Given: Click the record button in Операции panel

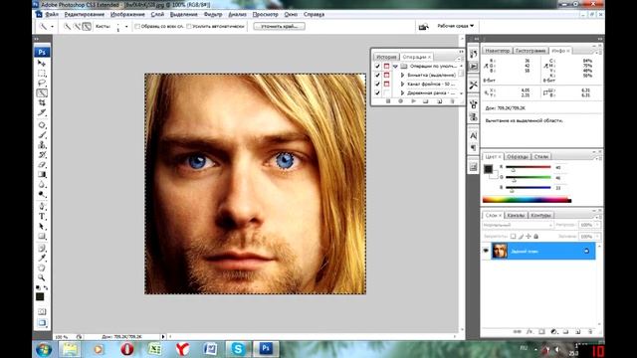Looking at the screenshot, I should pyautogui.click(x=400, y=101).
